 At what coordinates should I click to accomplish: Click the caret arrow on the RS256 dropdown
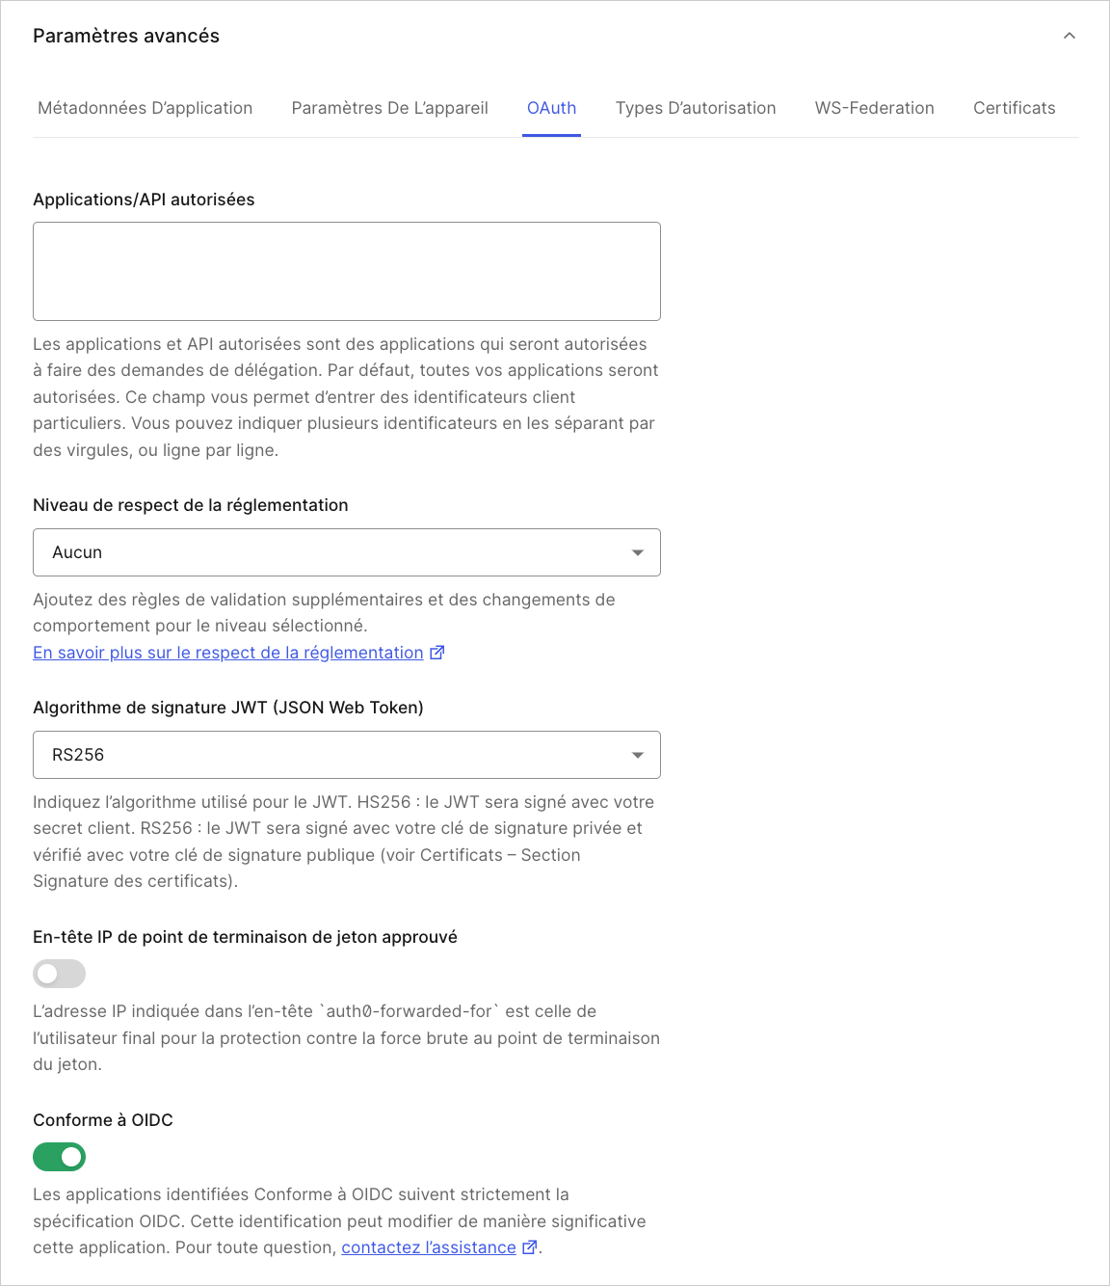[x=638, y=755]
